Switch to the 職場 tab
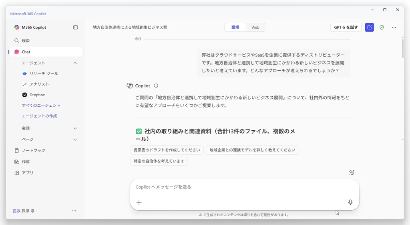The height and width of the screenshot is (225, 410). [x=235, y=28]
